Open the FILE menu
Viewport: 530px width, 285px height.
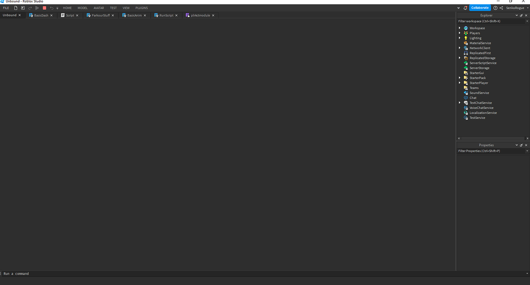tap(6, 8)
